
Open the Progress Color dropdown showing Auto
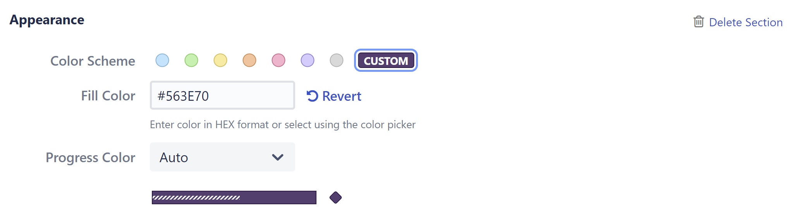(222, 157)
